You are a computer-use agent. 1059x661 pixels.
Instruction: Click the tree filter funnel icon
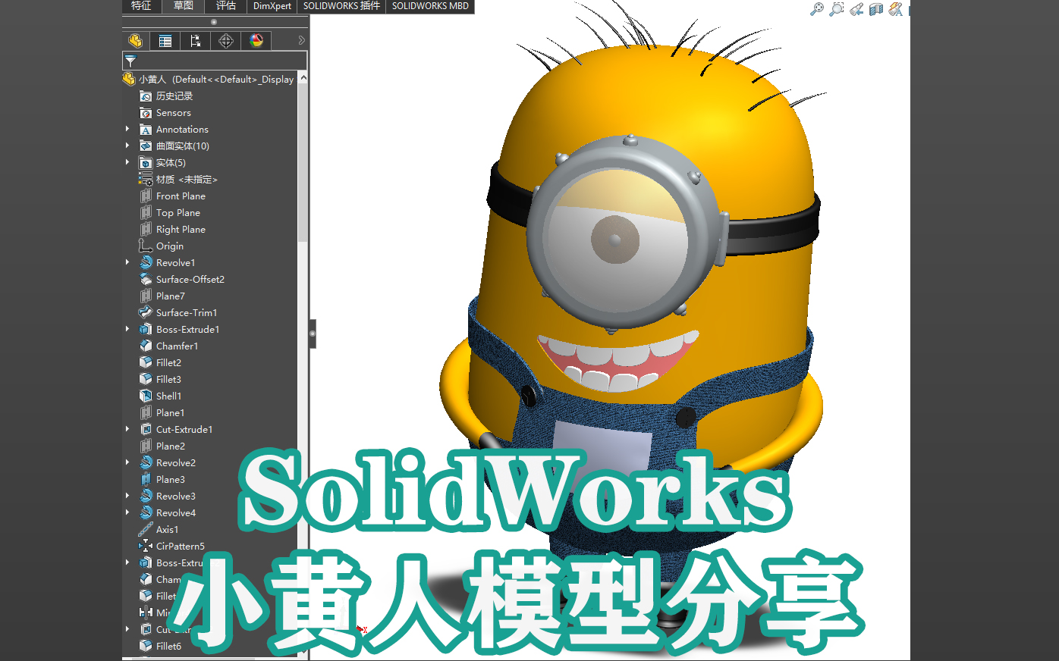[x=130, y=61]
